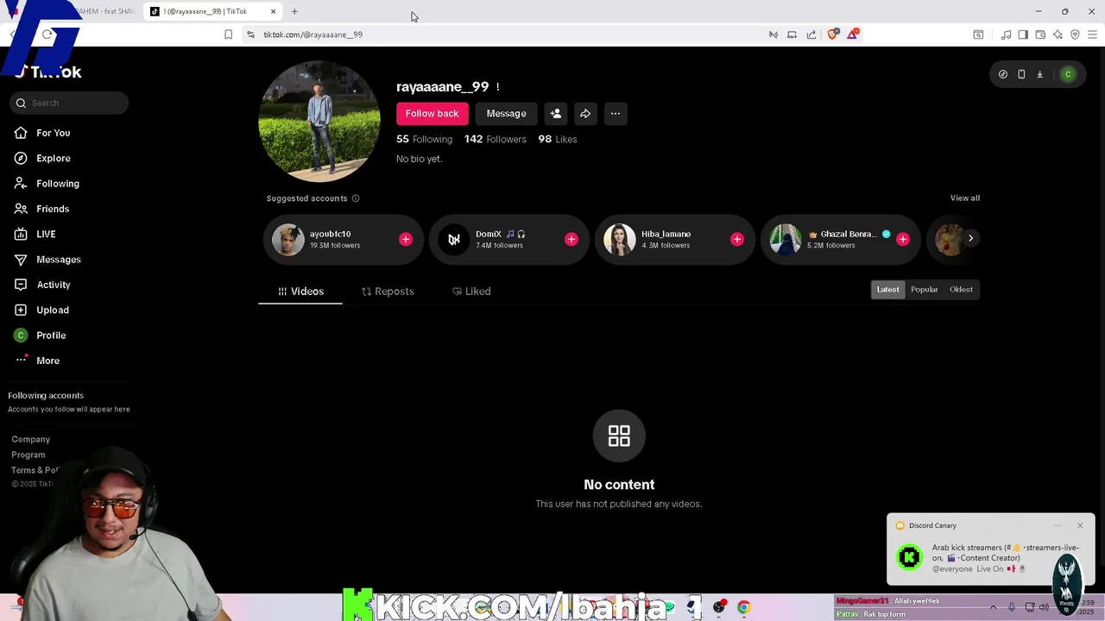Open the Brave wallet icon
The width and height of the screenshot is (1105, 621).
point(1040,34)
